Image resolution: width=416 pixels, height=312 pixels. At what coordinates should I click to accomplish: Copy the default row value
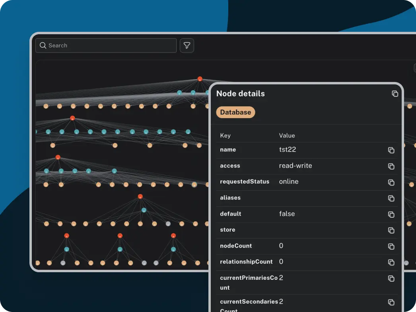click(391, 214)
